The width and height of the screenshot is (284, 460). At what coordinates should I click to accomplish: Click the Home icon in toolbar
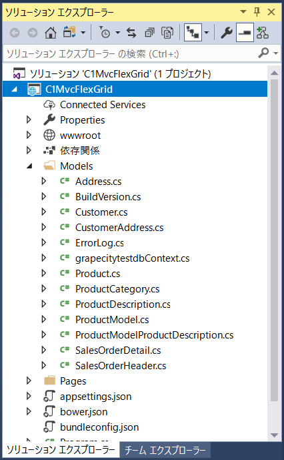point(51,32)
